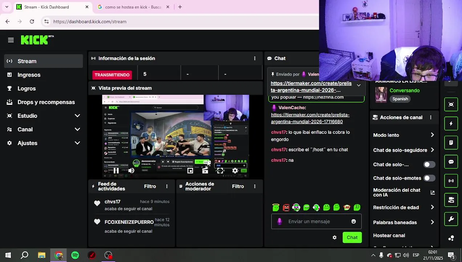The height and width of the screenshot is (262, 462).
Task: Expand Restricción de edad options
Action: (404, 207)
